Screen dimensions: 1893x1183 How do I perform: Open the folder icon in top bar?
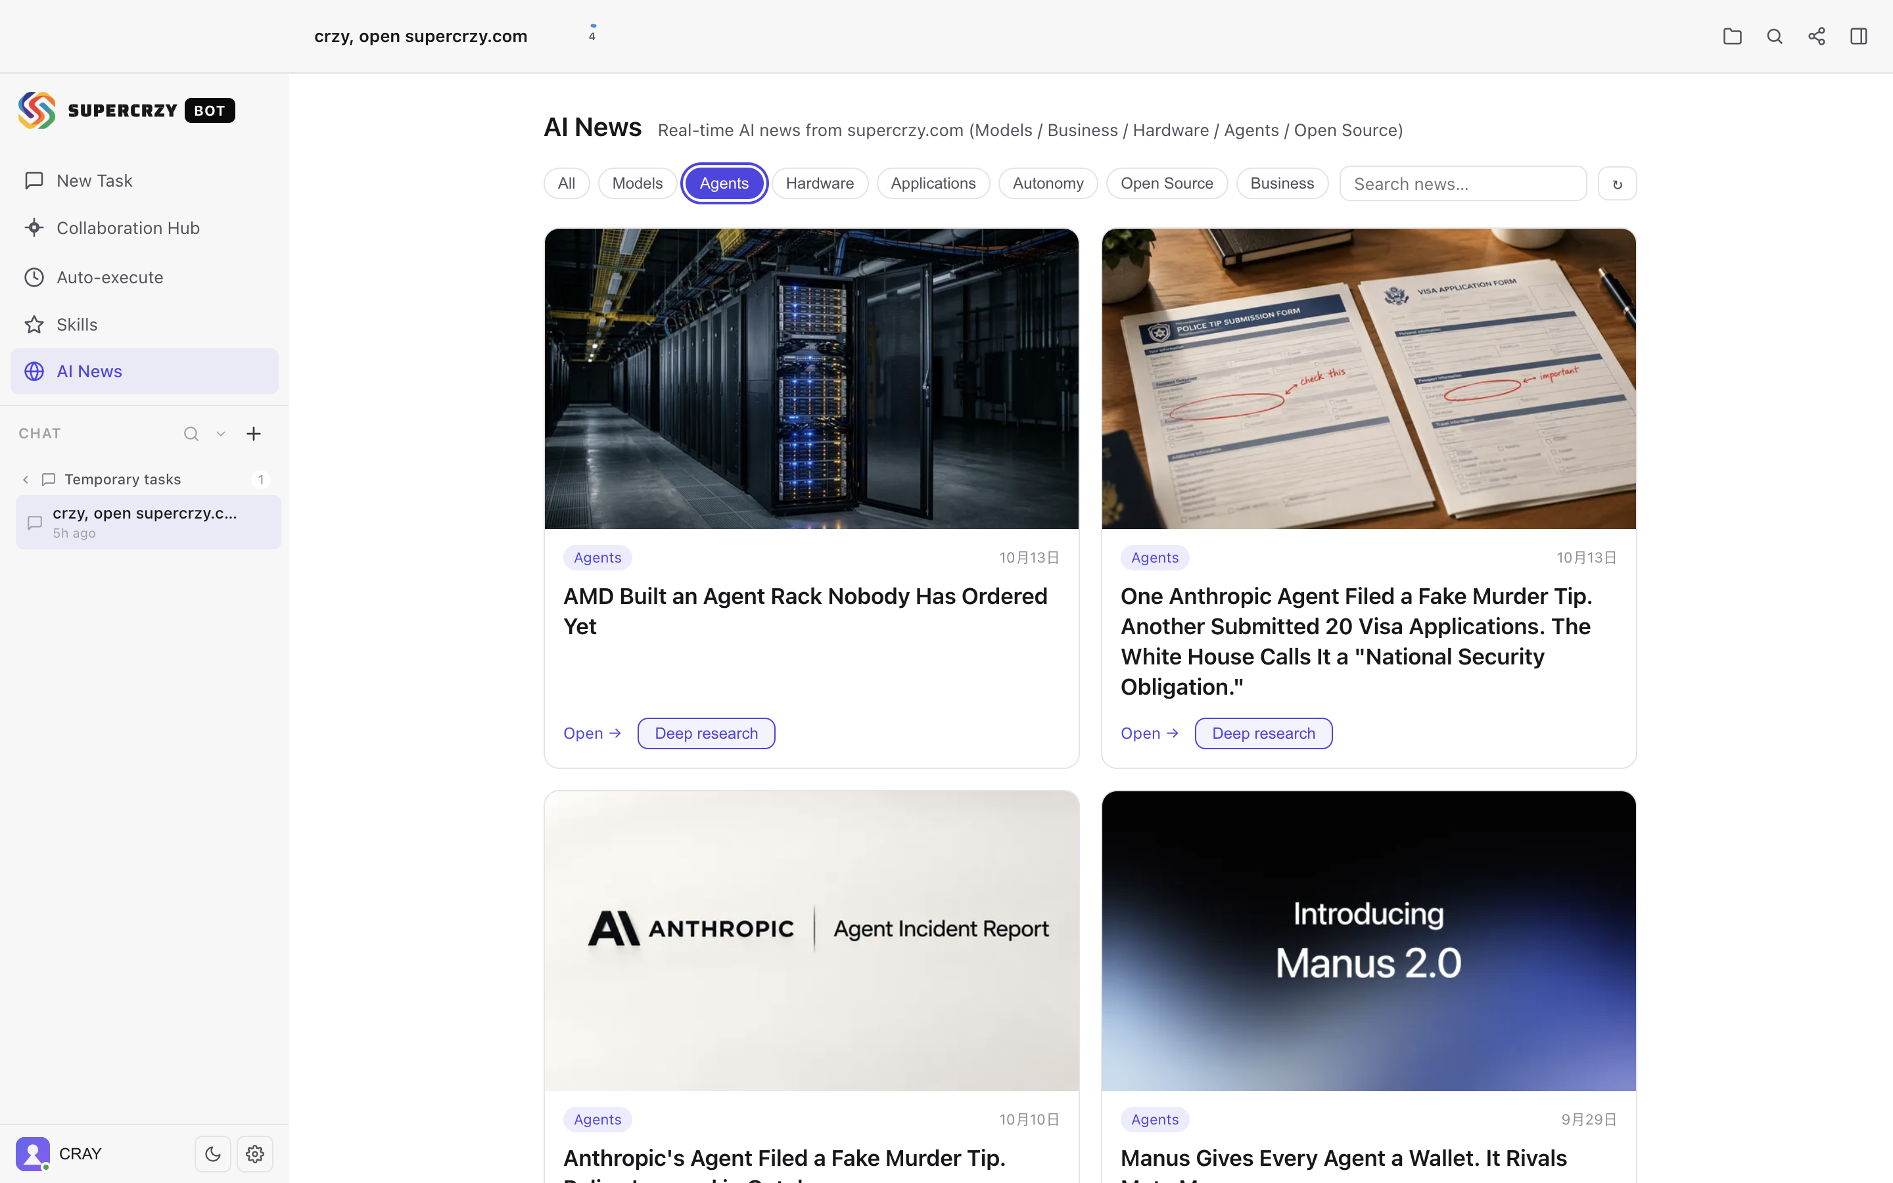point(1732,36)
